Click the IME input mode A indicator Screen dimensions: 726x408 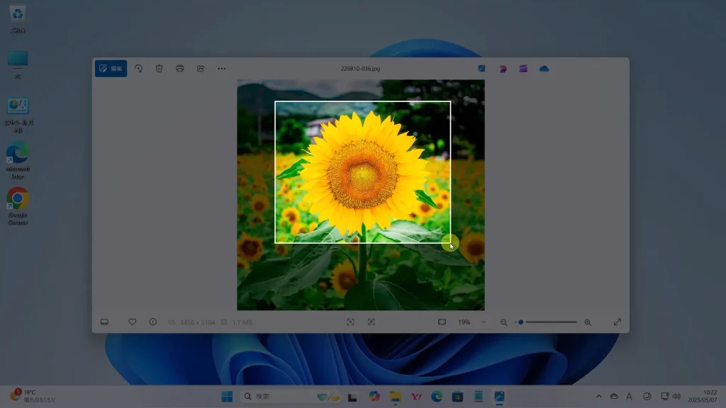tap(630, 397)
